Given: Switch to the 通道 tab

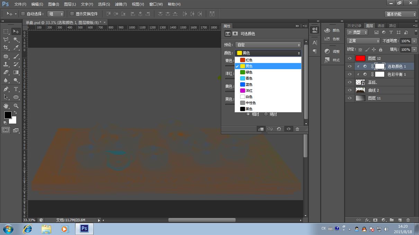Looking at the screenshot, I should [381, 26].
